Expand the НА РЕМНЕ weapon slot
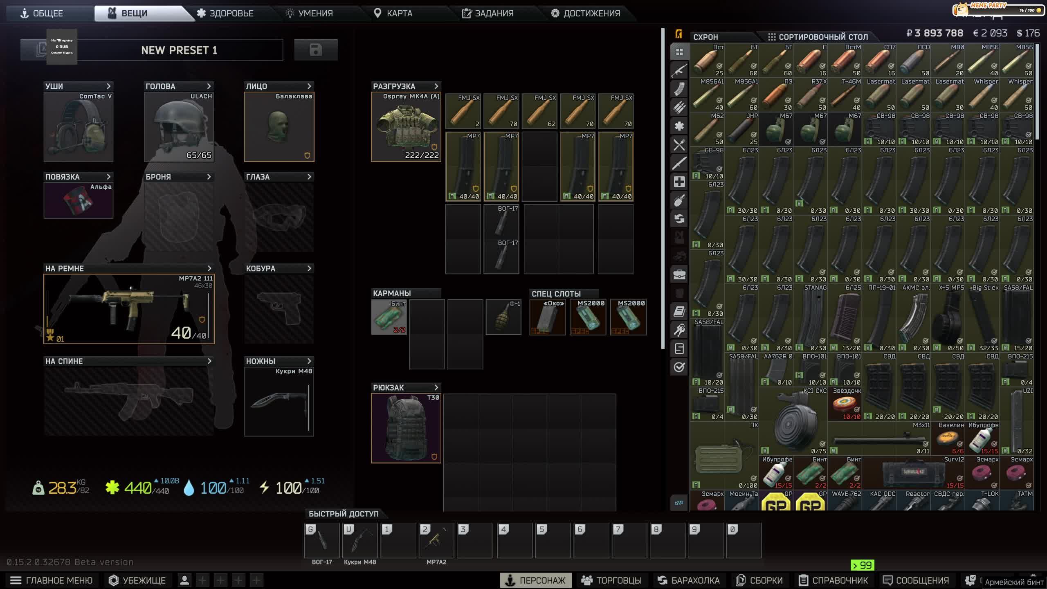1047x589 pixels. pos(210,268)
